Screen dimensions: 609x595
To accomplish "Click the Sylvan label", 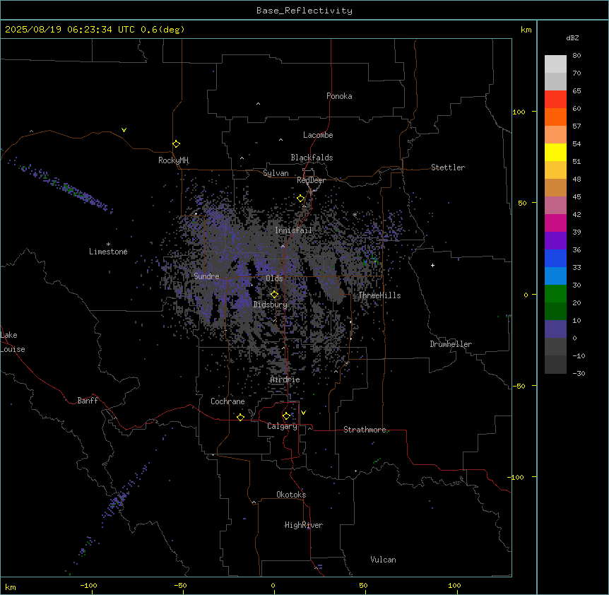I will (276, 173).
